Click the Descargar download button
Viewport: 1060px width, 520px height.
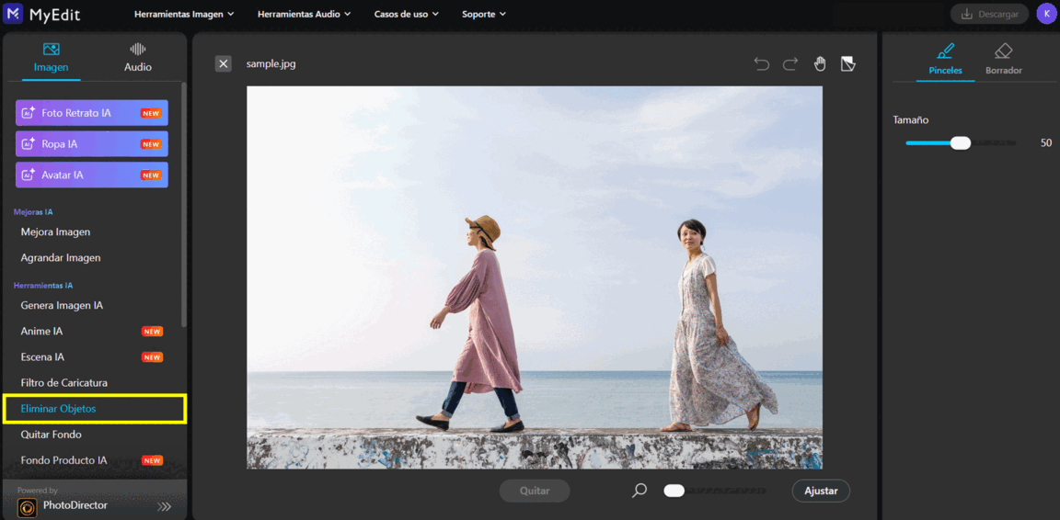point(989,14)
